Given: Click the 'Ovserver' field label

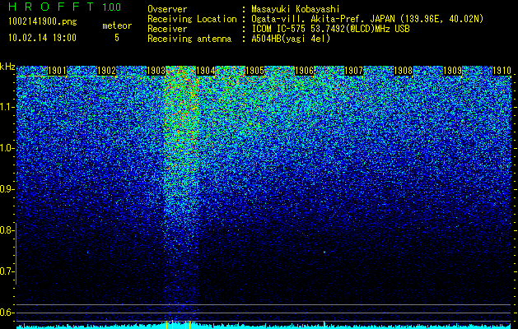Looking at the screenshot, I should tap(167, 9).
